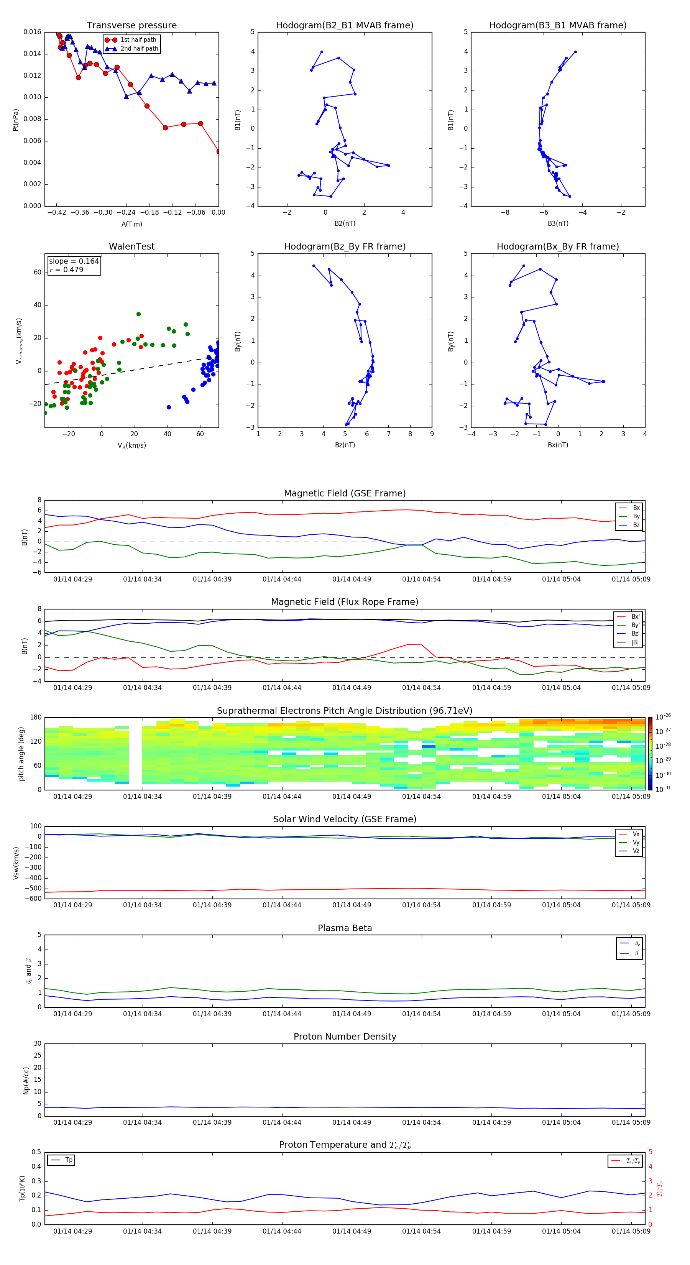Click the 'pitch angle (deg)' axis label

(21, 754)
